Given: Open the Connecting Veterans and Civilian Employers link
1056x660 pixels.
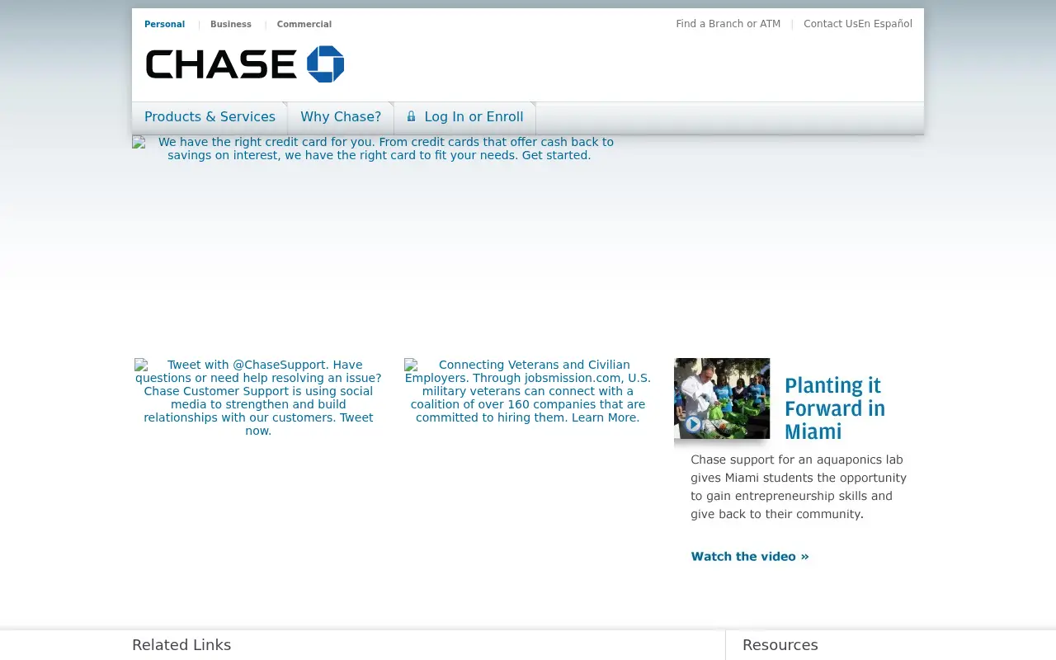Looking at the screenshot, I should click(528, 391).
